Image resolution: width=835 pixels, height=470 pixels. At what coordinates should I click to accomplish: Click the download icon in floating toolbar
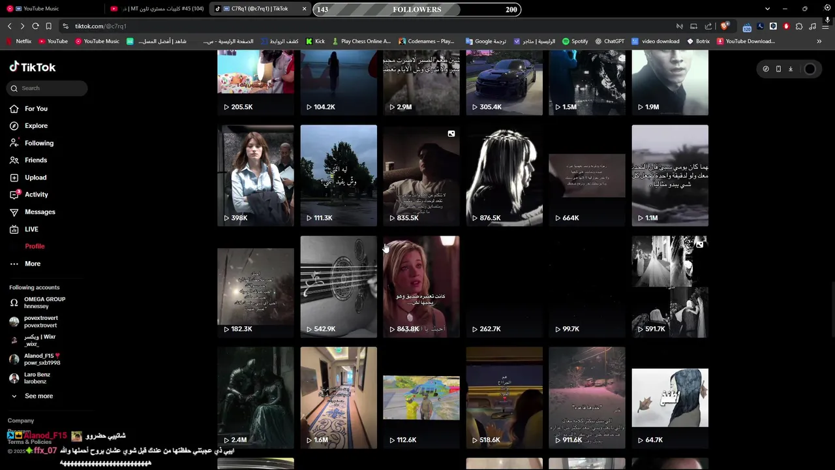coord(791,69)
